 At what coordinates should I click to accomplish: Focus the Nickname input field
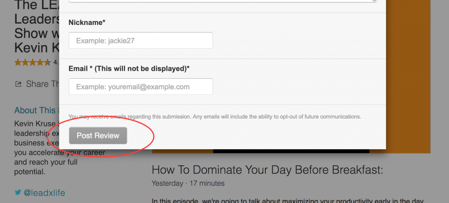[x=141, y=41]
